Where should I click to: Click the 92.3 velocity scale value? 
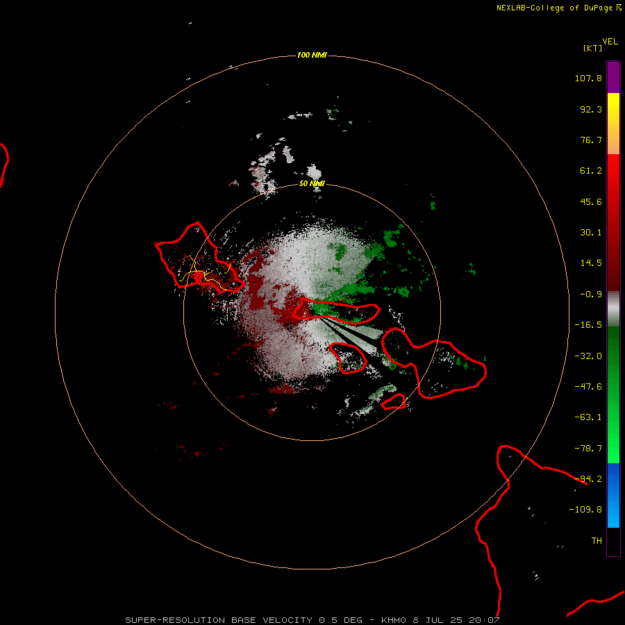[591, 109]
